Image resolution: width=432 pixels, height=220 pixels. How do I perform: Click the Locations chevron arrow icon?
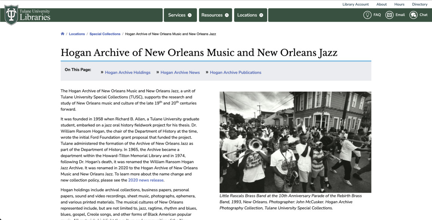tap(261, 15)
